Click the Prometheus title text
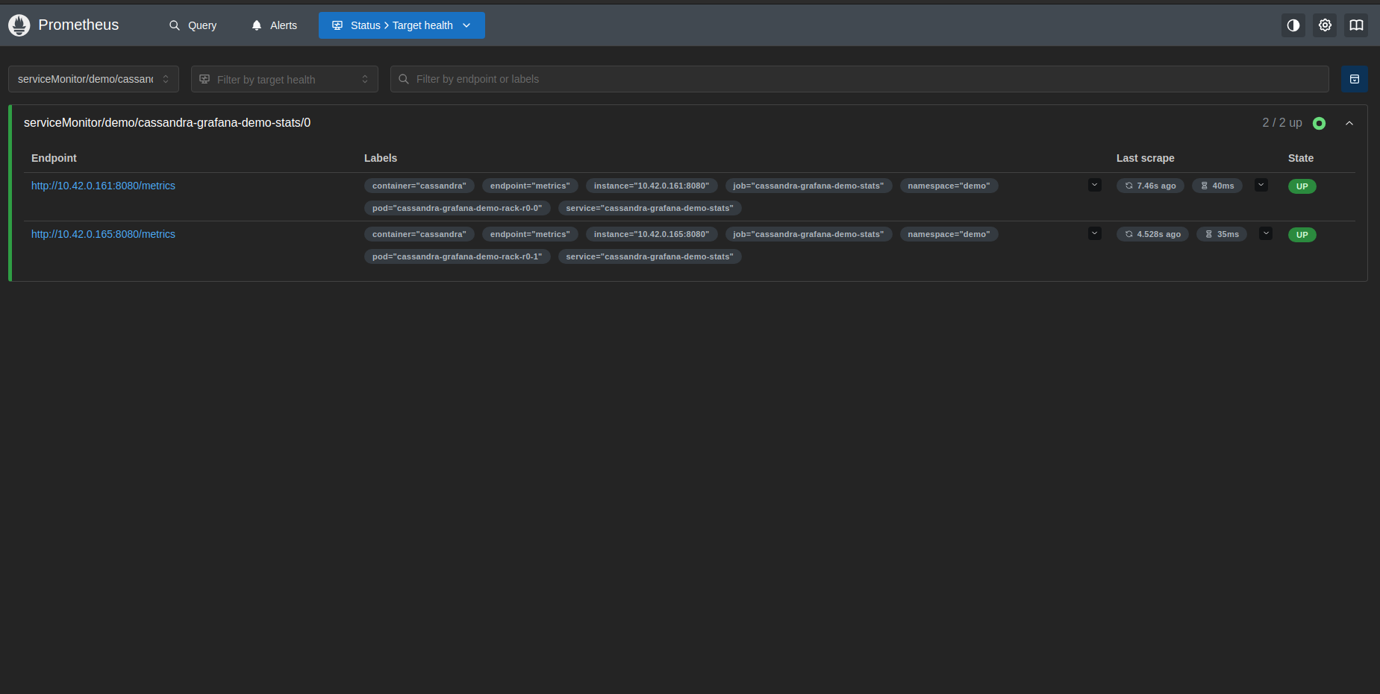1380x694 pixels. 78,25
